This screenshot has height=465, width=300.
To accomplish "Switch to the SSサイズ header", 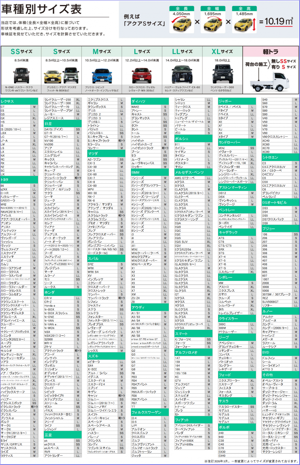I will (x=21, y=51).
